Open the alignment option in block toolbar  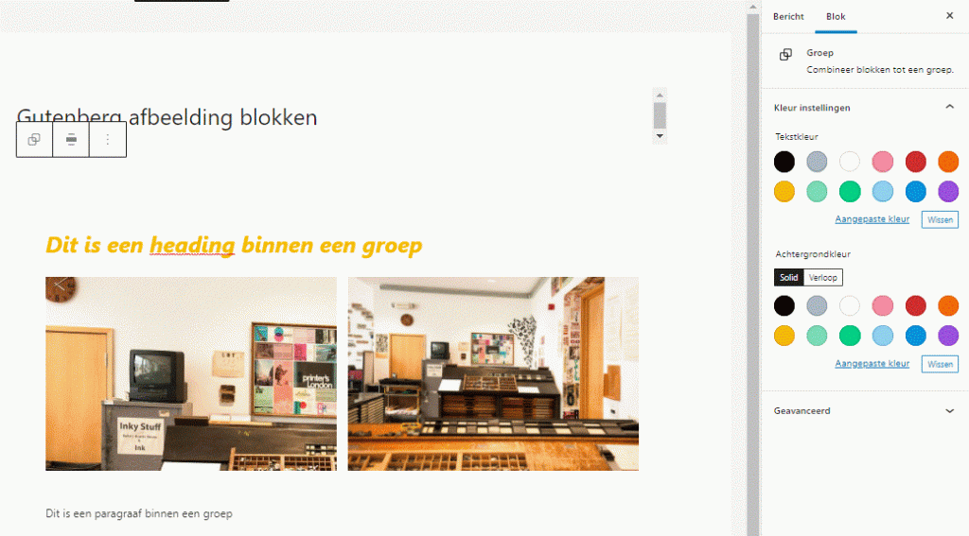(71, 140)
